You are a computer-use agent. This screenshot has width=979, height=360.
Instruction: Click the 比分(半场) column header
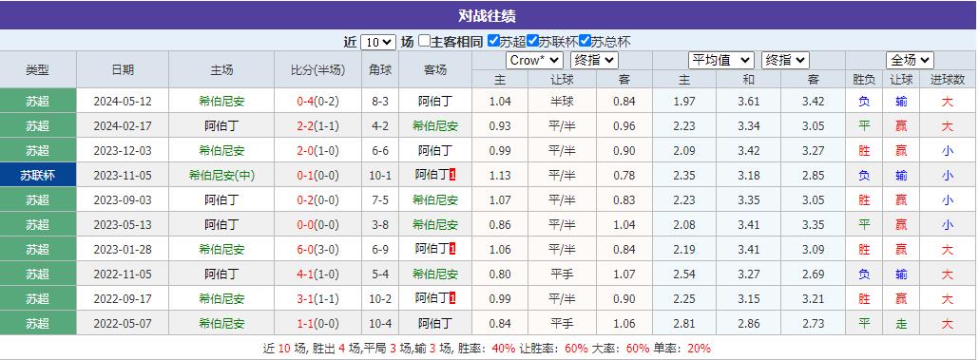[317, 70]
